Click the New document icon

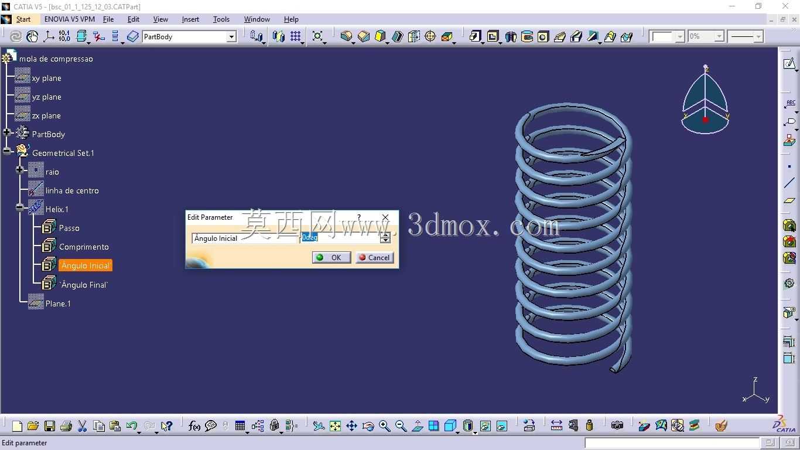(x=17, y=426)
